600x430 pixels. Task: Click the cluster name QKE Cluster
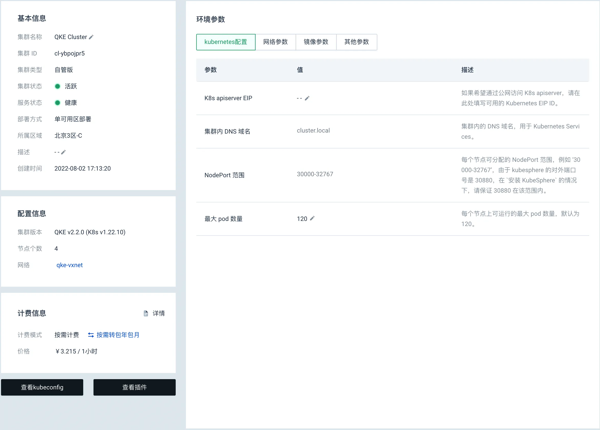click(x=71, y=37)
